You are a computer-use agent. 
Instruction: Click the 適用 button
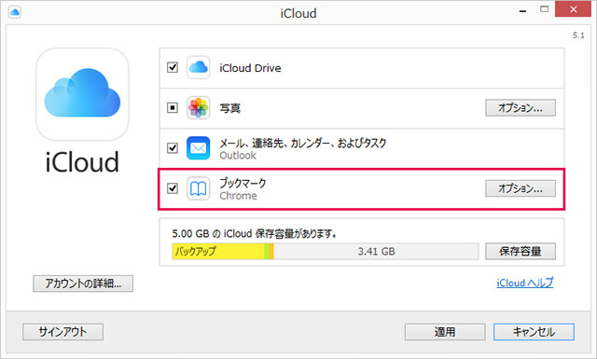(445, 332)
